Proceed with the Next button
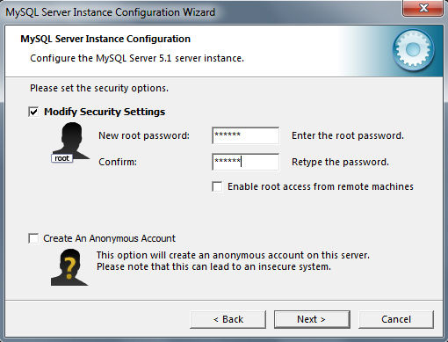448x342 pixels. click(x=312, y=319)
